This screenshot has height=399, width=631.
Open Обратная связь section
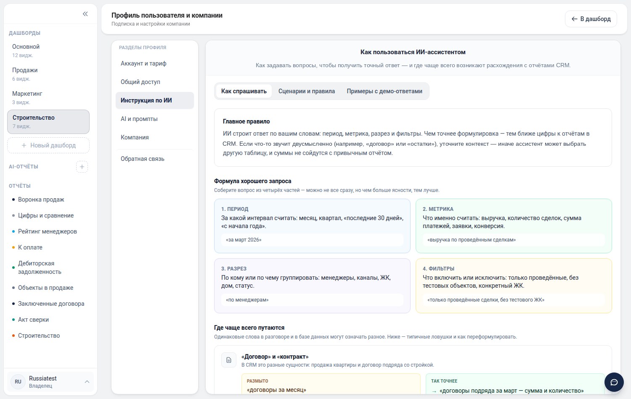coord(155,159)
